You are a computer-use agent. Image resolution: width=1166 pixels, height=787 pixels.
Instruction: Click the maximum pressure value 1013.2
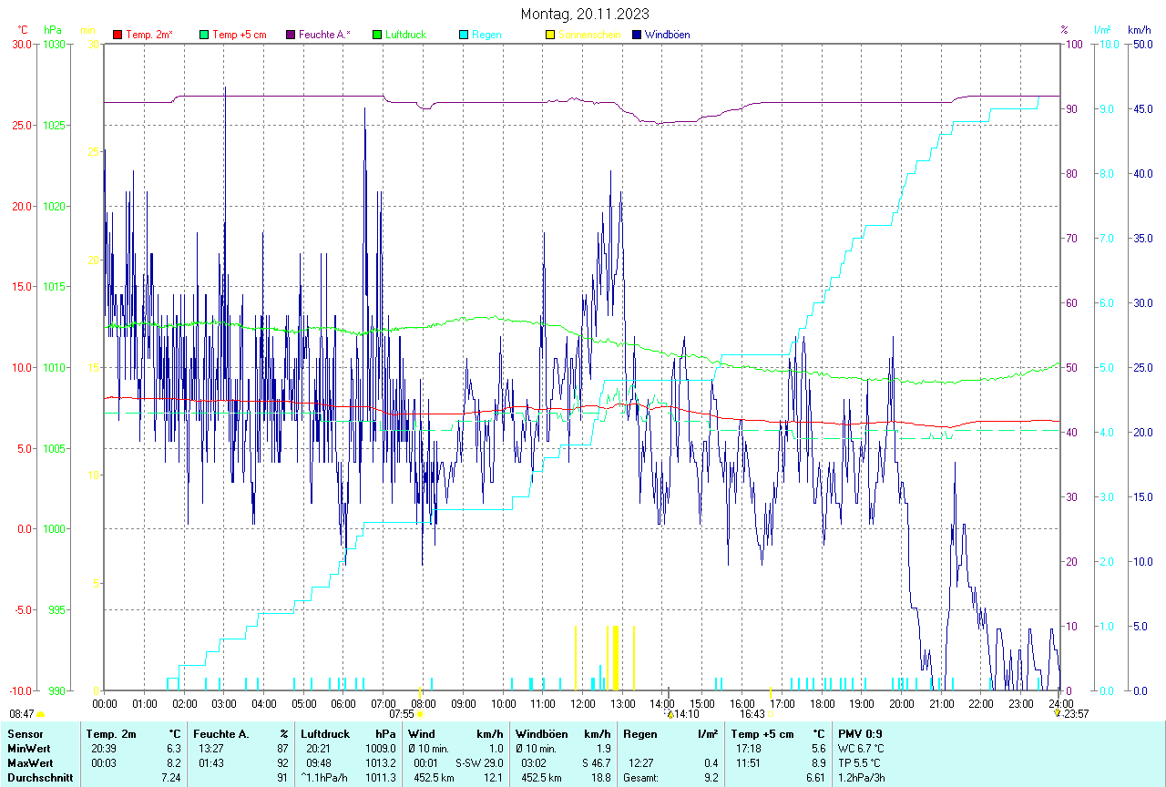381,762
